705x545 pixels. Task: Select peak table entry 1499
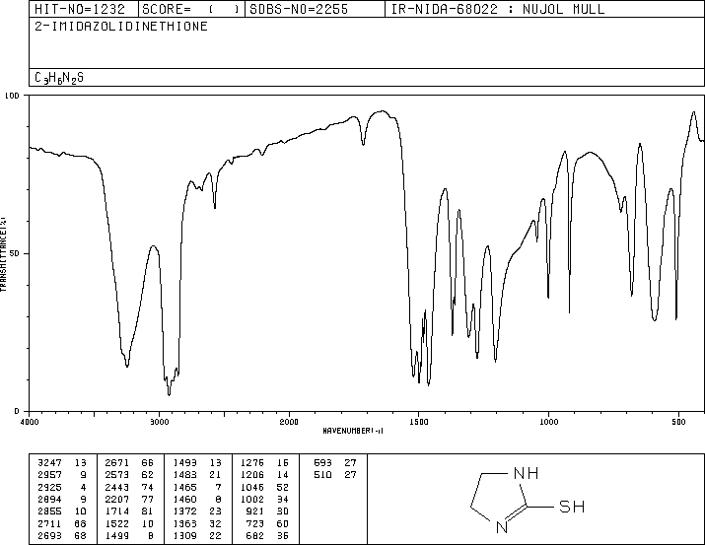(x=117, y=535)
